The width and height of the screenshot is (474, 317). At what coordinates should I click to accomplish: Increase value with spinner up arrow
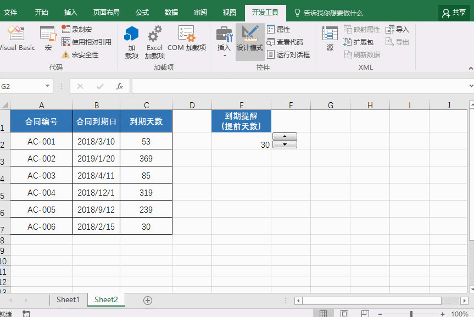coord(285,136)
